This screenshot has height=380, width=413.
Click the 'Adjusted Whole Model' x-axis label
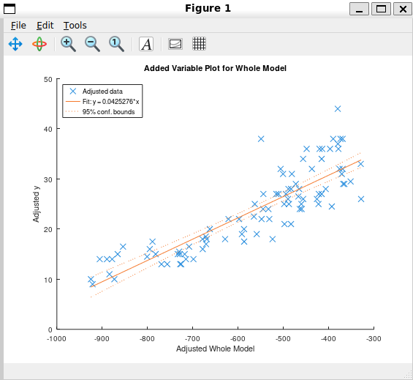tap(215, 349)
